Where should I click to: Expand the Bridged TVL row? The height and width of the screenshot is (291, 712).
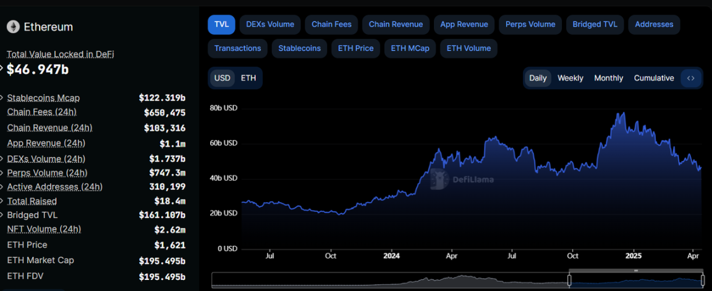point(3,215)
